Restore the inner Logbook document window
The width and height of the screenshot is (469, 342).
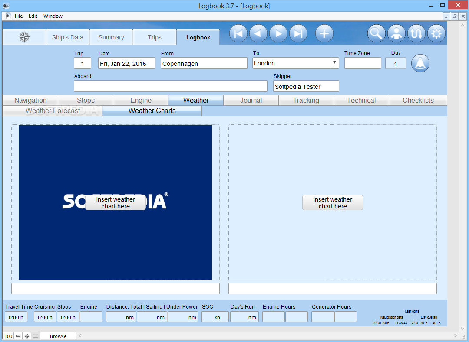(454, 16)
